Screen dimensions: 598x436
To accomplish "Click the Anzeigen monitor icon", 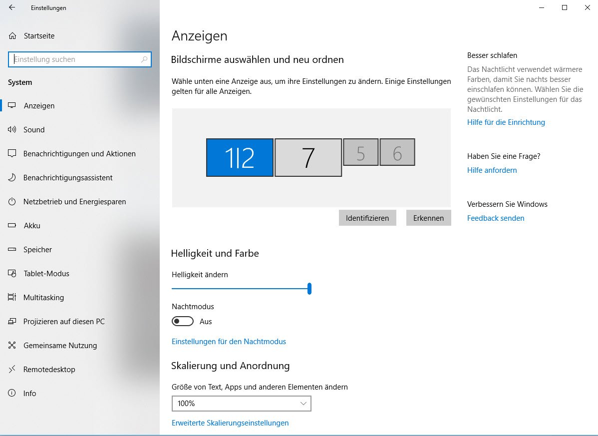I will 12,106.
